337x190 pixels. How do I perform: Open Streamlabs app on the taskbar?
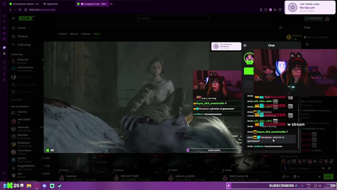pos(52,186)
